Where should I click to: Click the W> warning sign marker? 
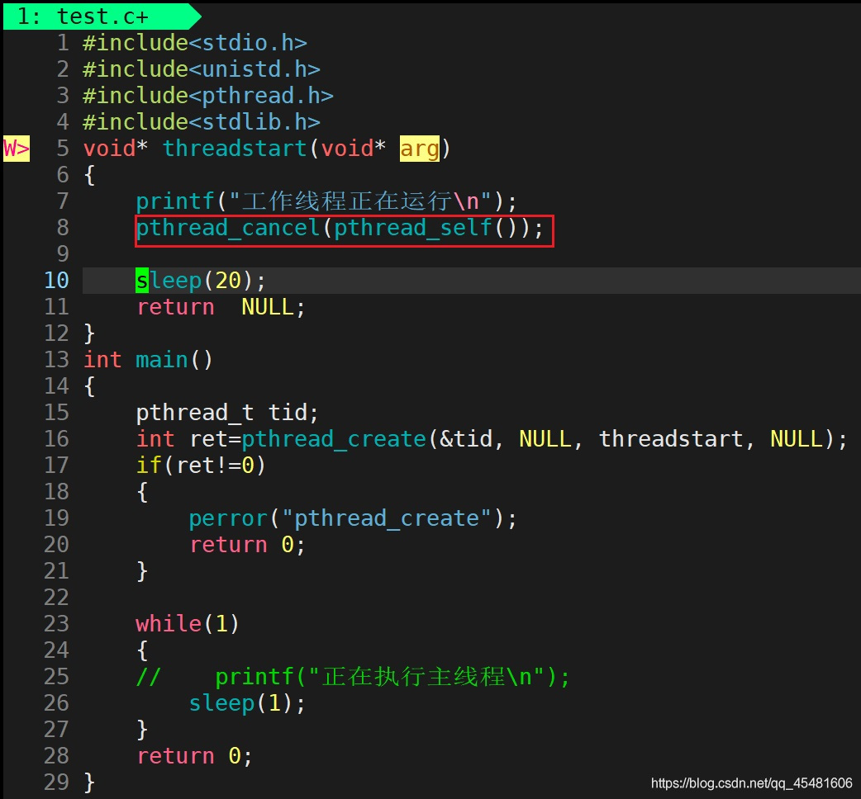point(17,149)
